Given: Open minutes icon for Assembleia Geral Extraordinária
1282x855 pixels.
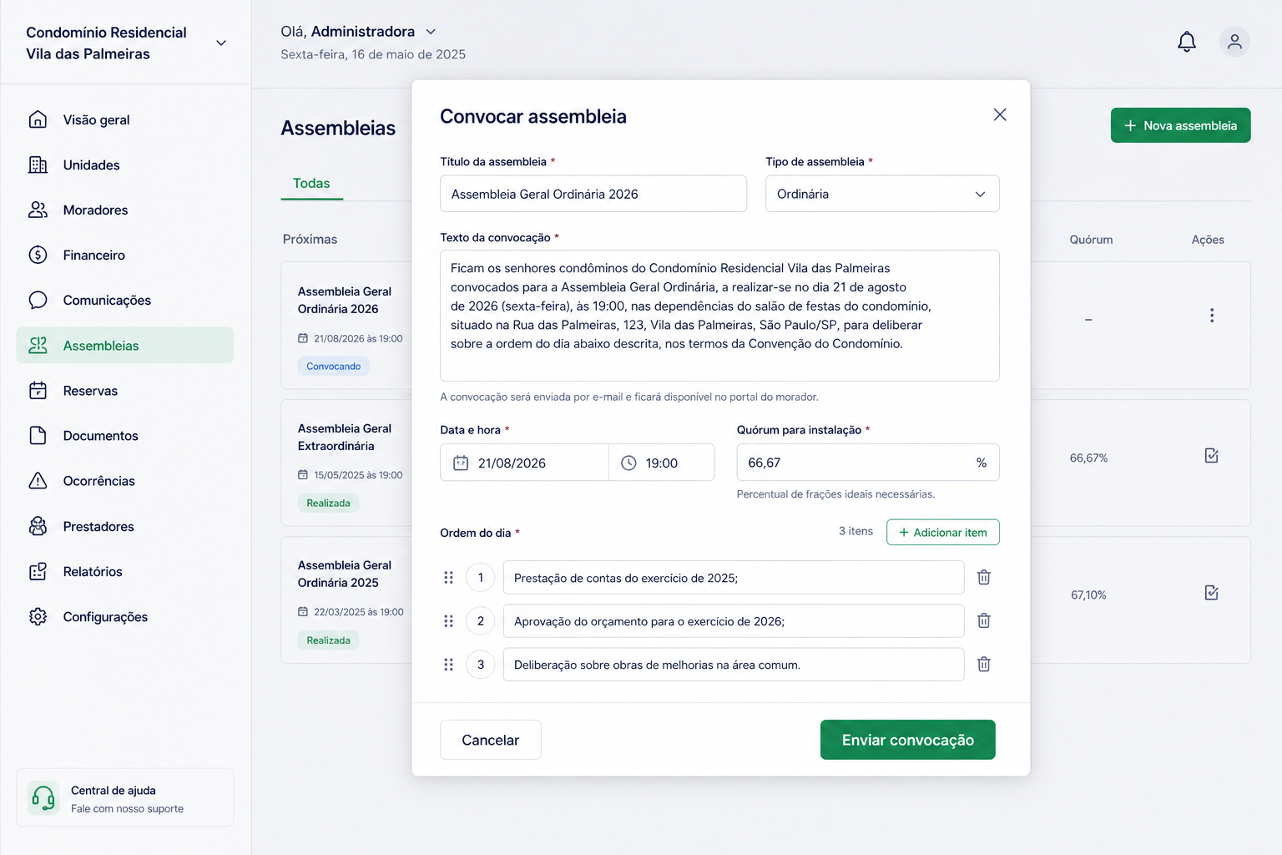Looking at the screenshot, I should [1211, 456].
